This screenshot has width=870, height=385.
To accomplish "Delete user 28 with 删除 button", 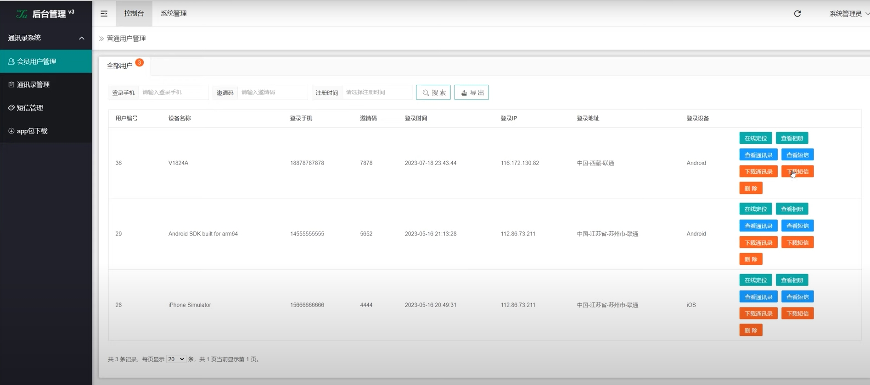I will [751, 330].
